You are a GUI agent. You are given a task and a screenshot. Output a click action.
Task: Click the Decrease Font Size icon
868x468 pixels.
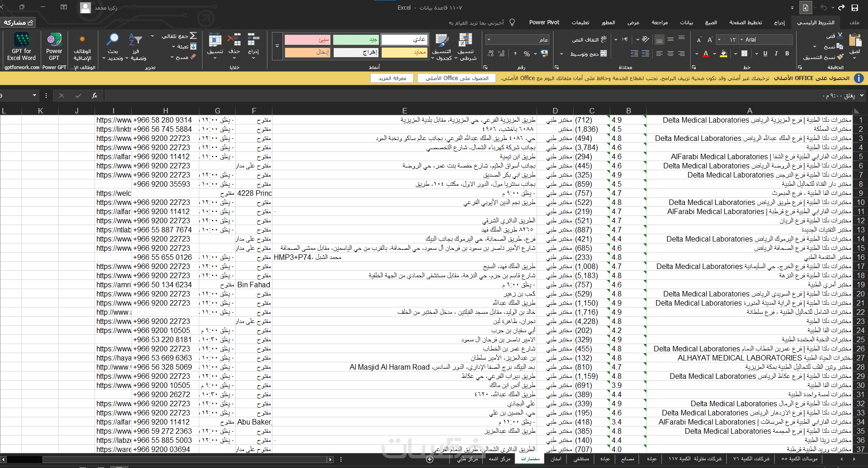click(699, 40)
